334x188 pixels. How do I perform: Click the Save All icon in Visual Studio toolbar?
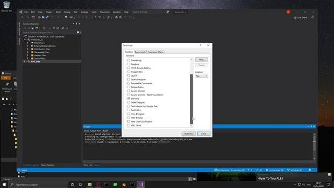pyautogui.click(x=47, y=17)
